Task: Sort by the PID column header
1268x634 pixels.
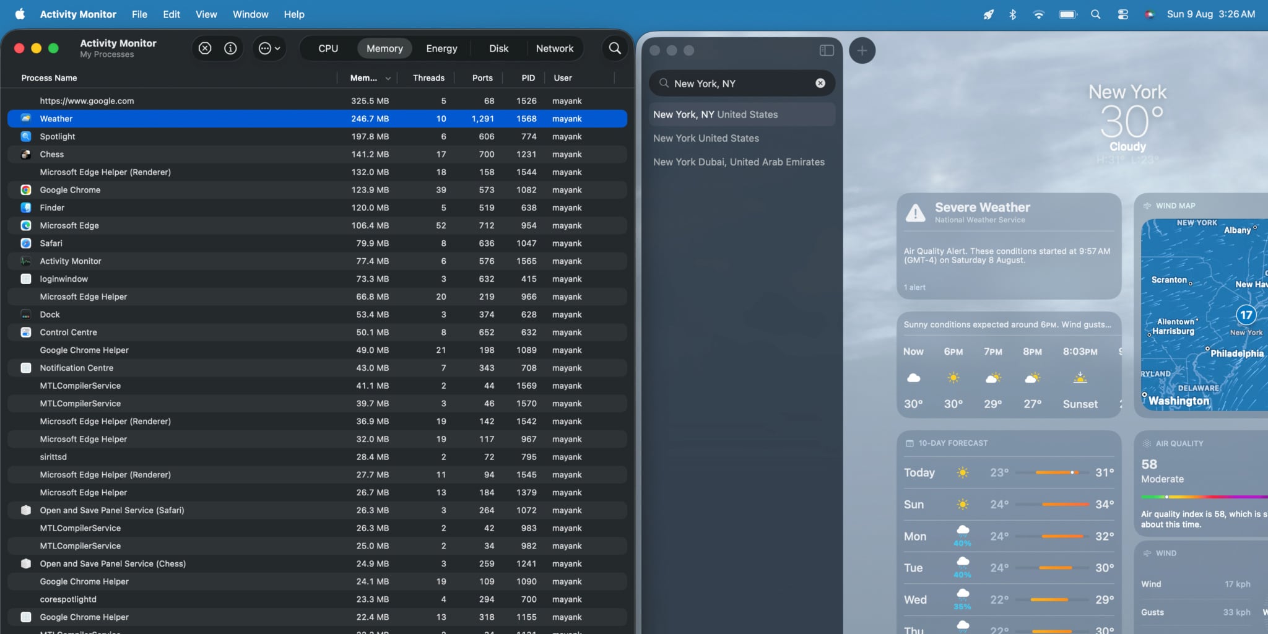Action: coord(528,78)
